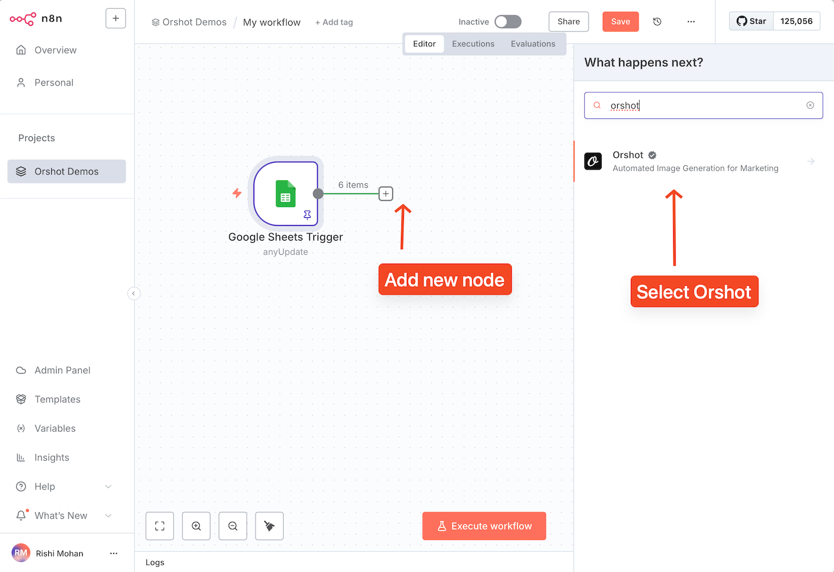The width and height of the screenshot is (834, 572).
Task: Click the n8n logo
Action: click(x=36, y=18)
